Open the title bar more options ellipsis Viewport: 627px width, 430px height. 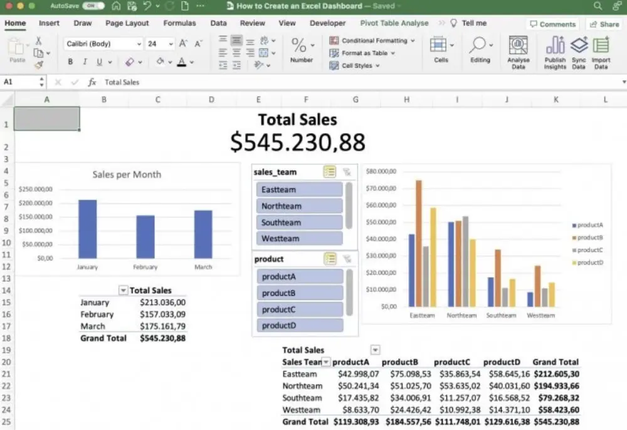201,6
